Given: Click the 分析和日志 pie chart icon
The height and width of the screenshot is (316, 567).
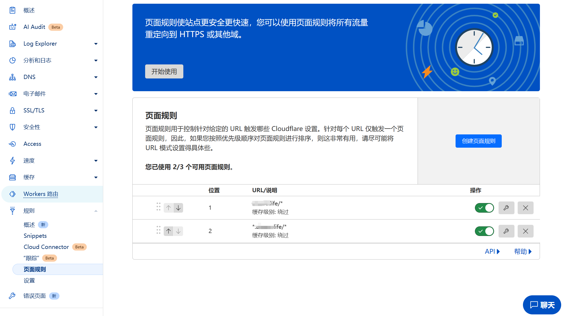Looking at the screenshot, I should coord(12,60).
